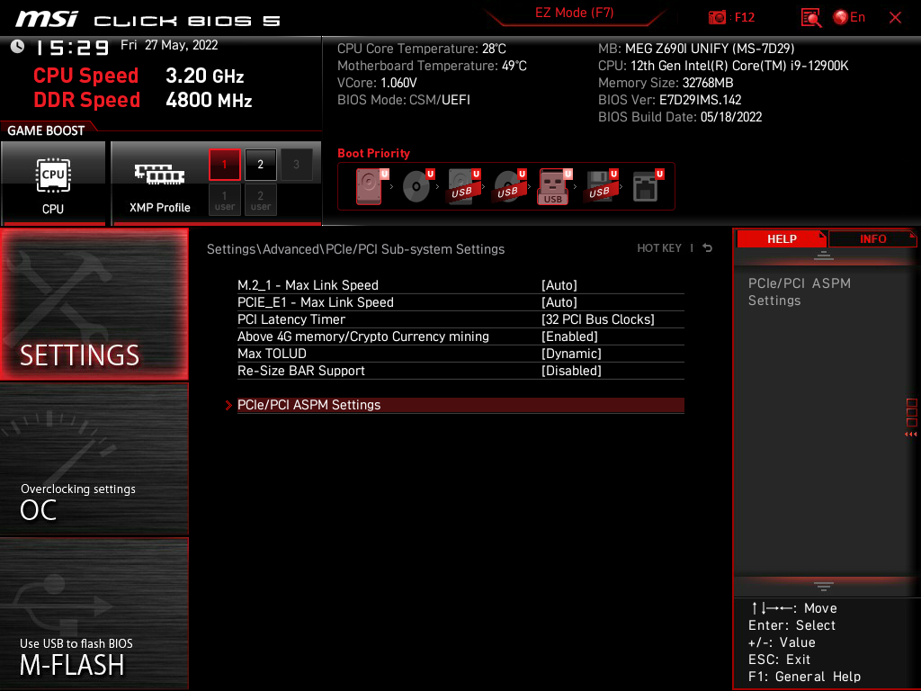Open M.2_1 Max Link Speed Auto dropdown
This screenshot has width=921, height=691.
(559, 285)
